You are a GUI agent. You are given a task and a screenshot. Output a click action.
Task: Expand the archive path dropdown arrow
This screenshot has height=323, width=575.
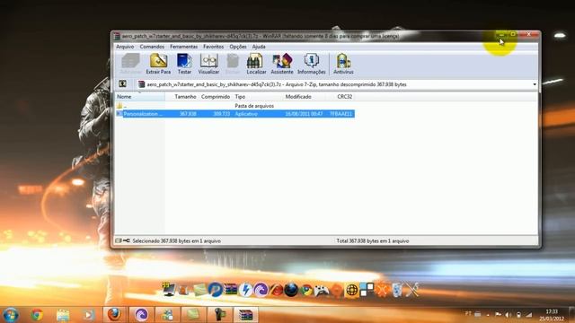(x=535, y=84)
